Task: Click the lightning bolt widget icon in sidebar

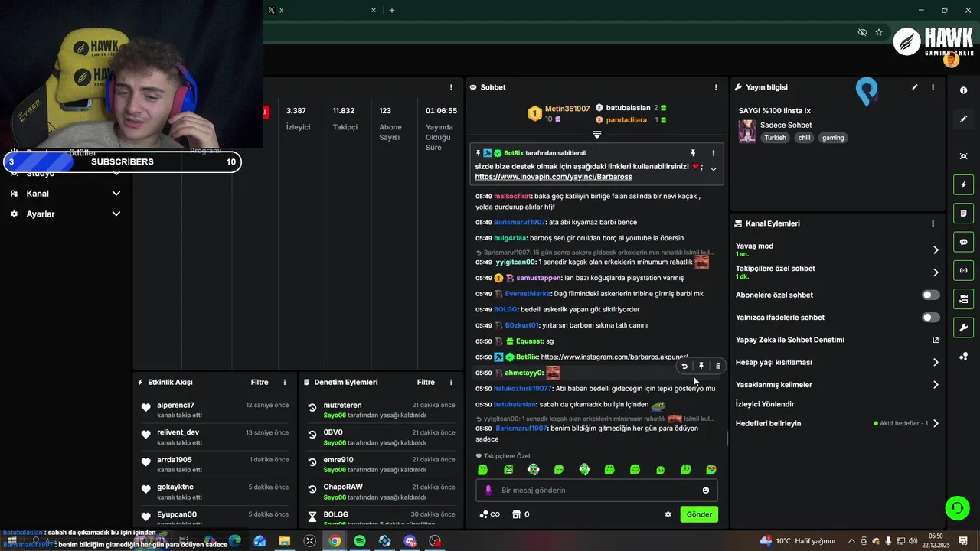Action: coord(963,184)
